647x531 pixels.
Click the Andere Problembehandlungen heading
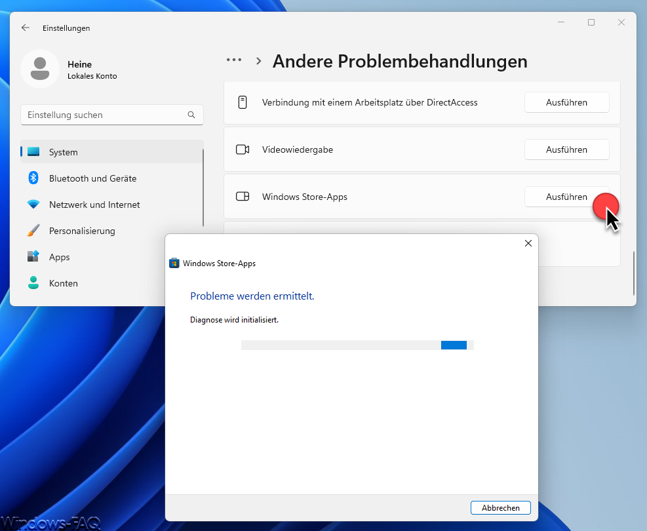tap(400, 61)
